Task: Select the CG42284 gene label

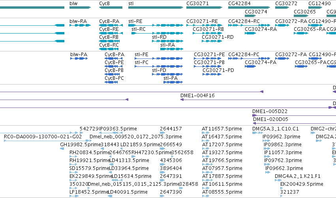Action: point(239,4)
